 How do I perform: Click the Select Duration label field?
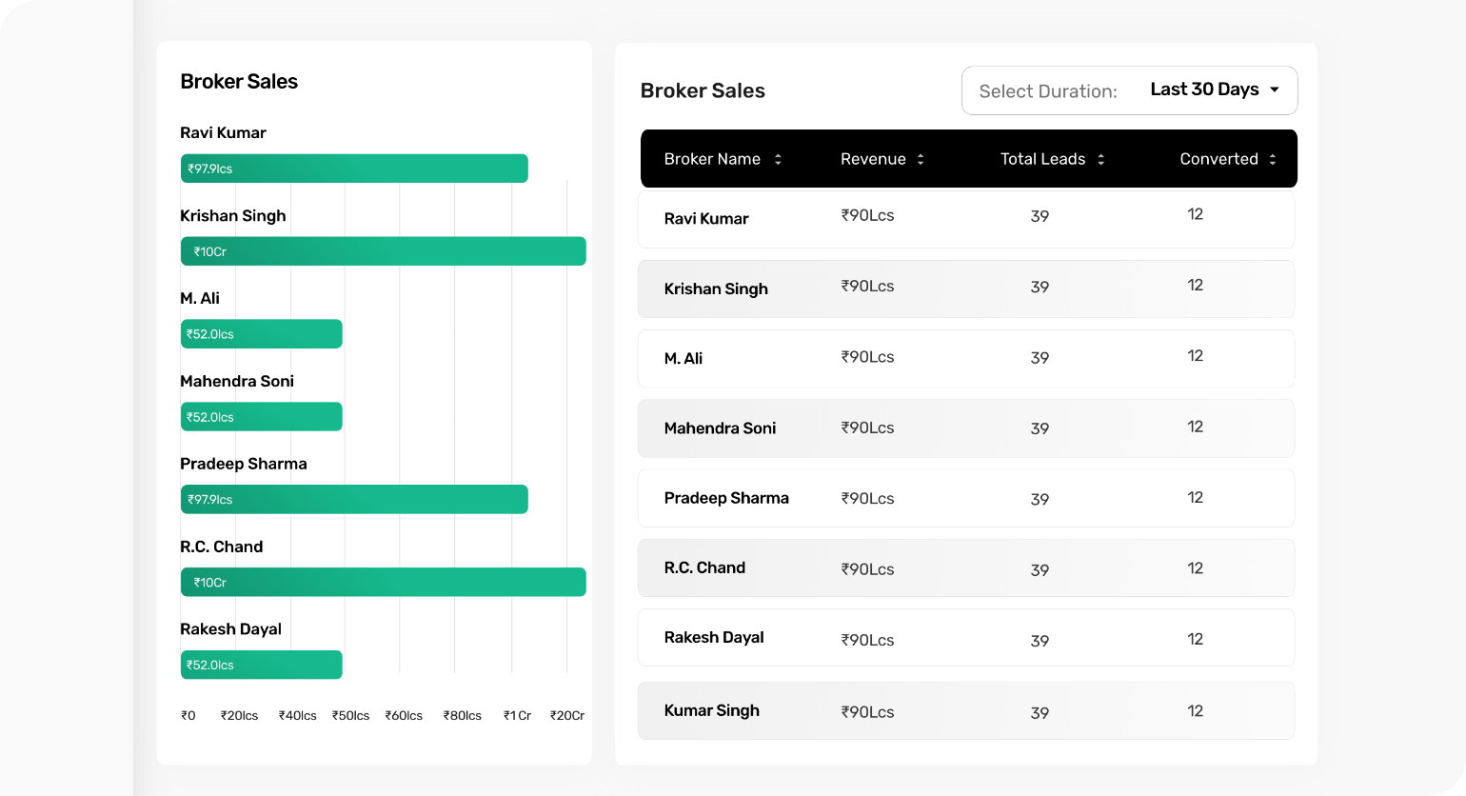(x=1048, y=91)
